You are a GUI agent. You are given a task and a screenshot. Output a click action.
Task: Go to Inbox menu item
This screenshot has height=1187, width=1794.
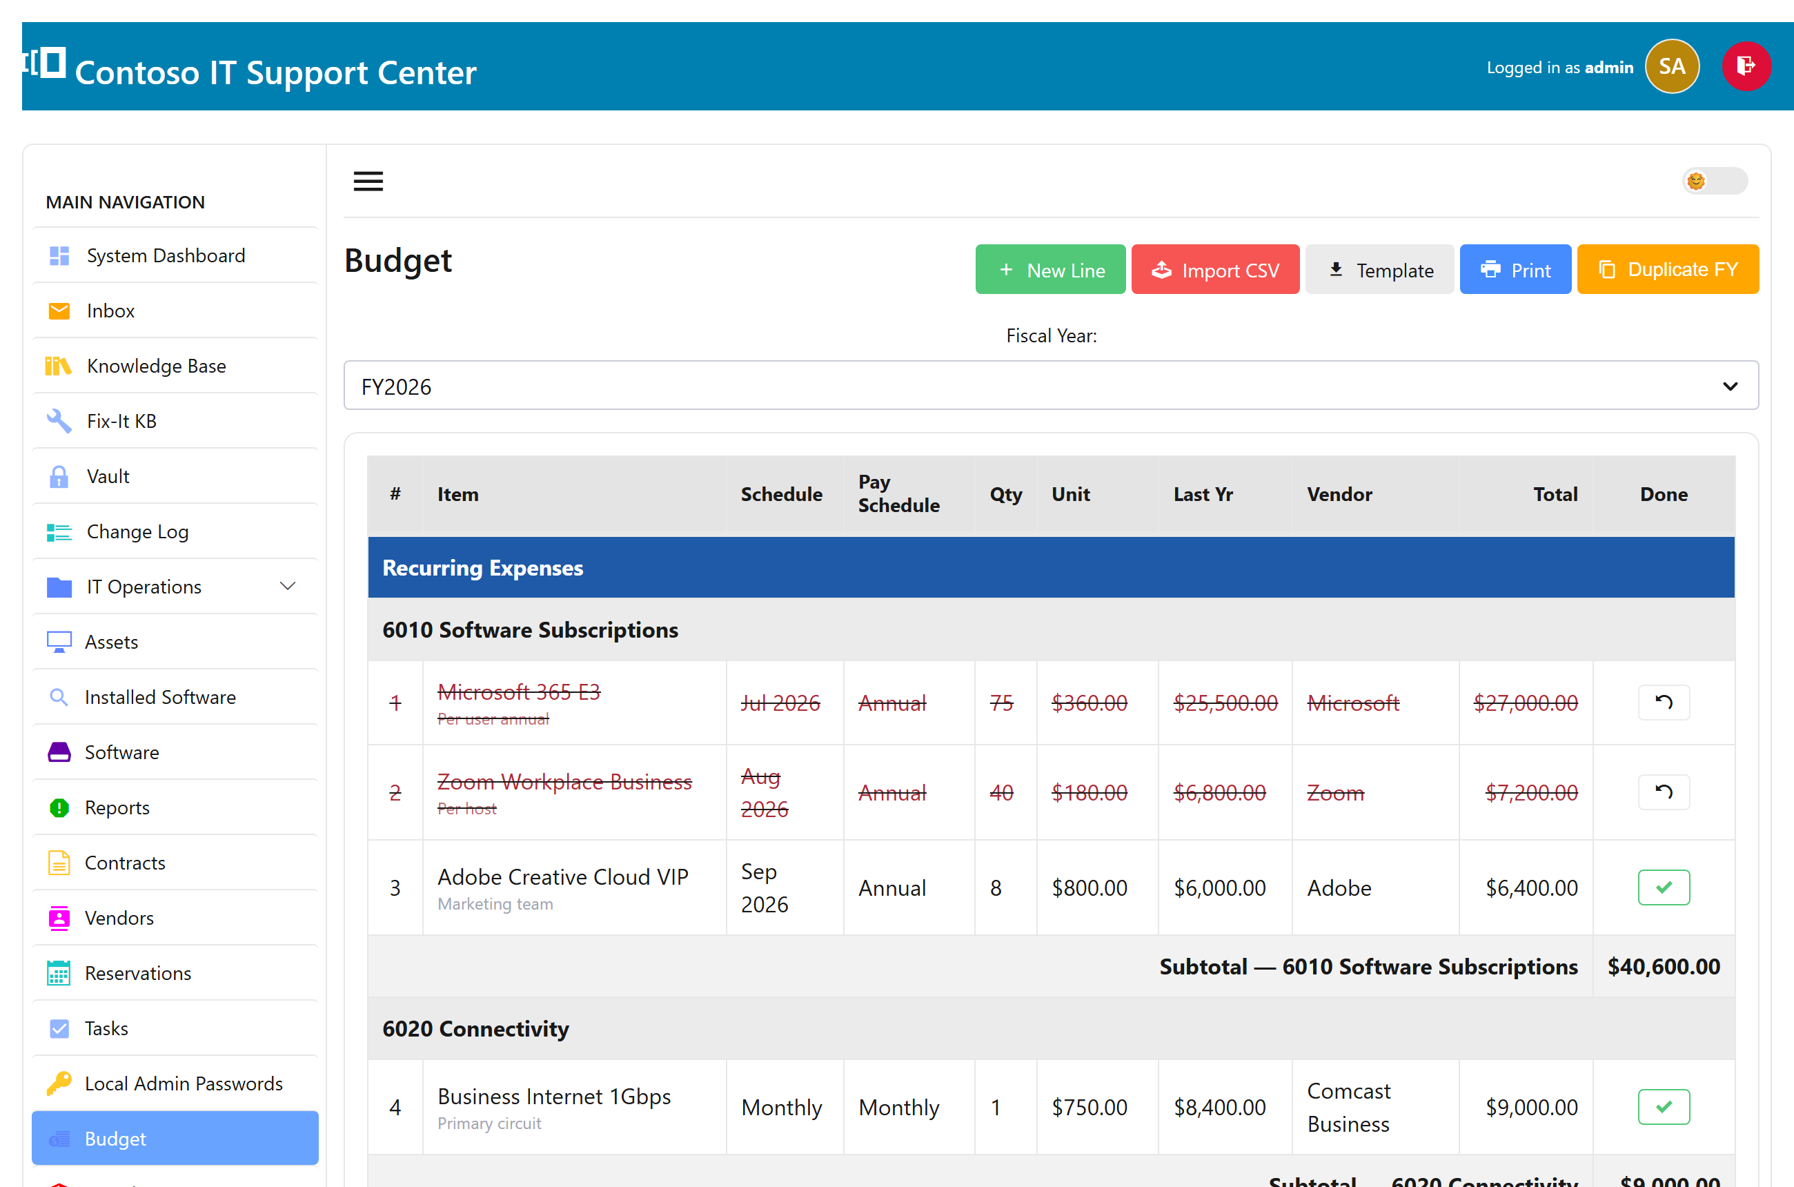coord(175,311)
